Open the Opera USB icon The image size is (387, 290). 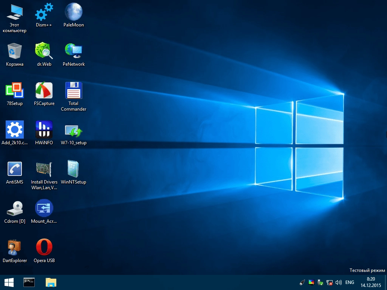[44, 247]
